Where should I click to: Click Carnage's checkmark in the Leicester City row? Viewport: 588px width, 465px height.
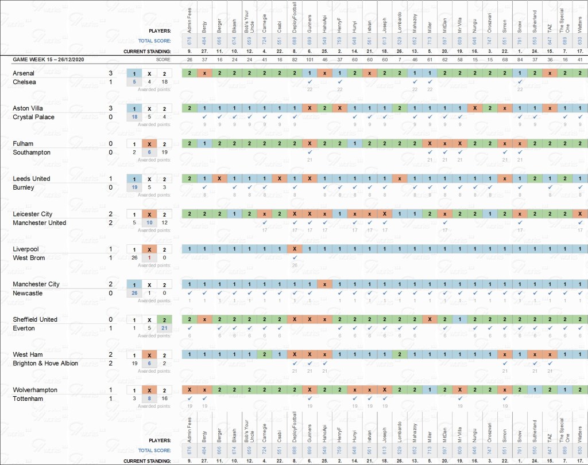[265, 222]
